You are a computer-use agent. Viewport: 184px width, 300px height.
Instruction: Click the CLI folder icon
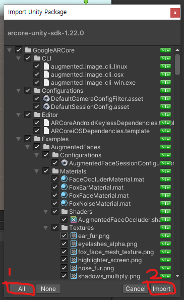[x=37, y=58]
